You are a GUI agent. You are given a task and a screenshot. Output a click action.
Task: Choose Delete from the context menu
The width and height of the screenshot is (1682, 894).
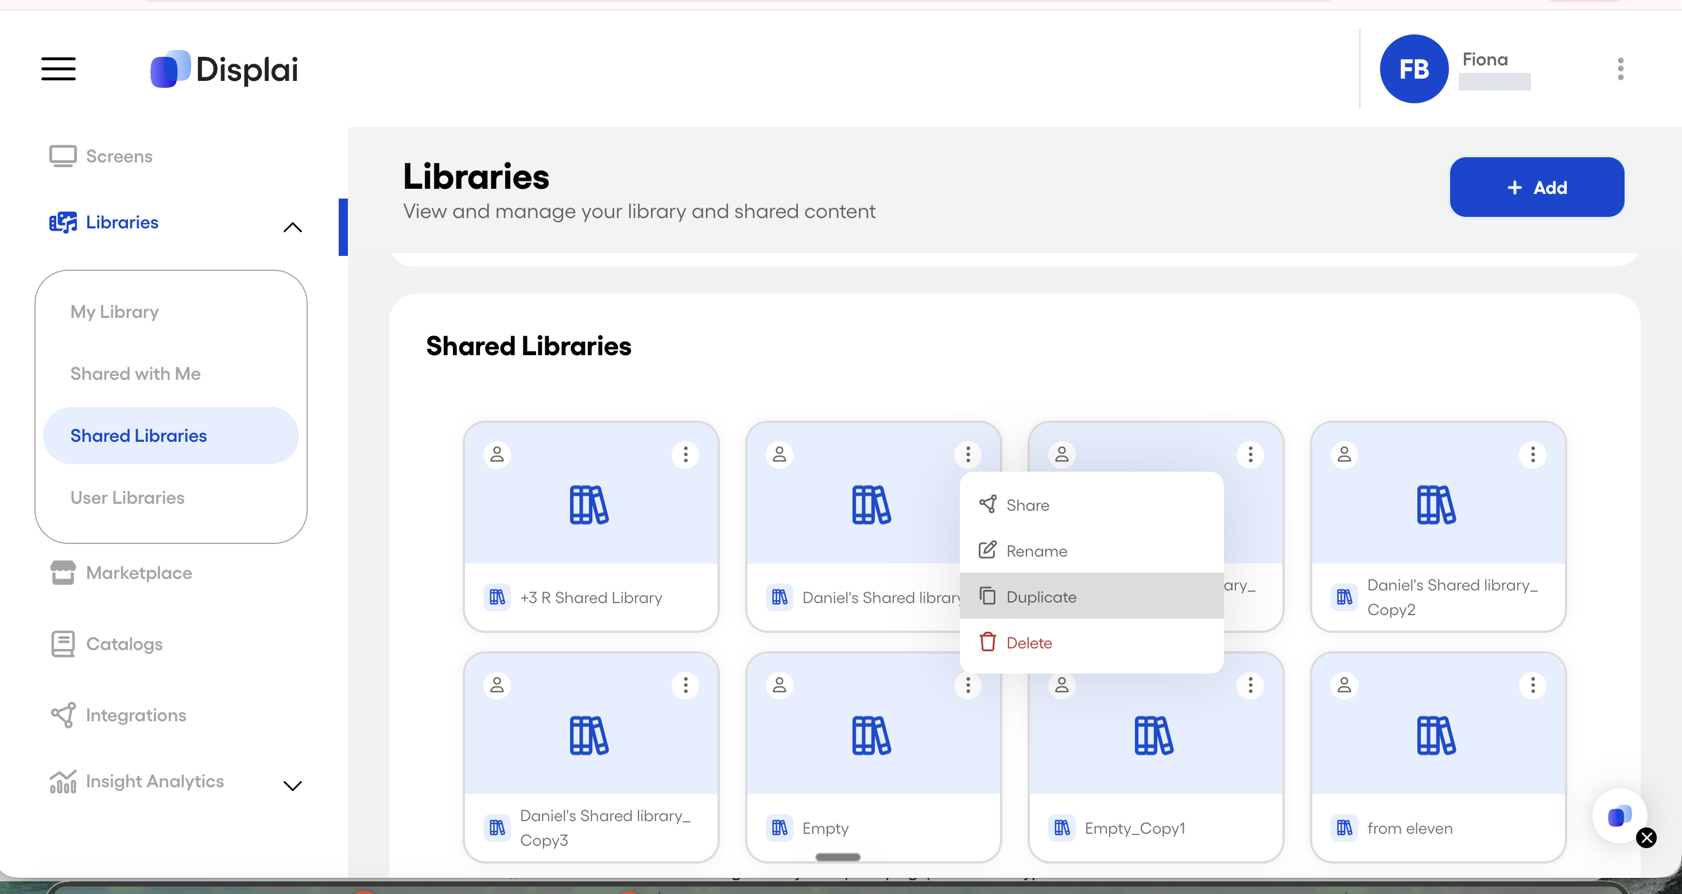pyautogui.click(x=1091, y=643)
